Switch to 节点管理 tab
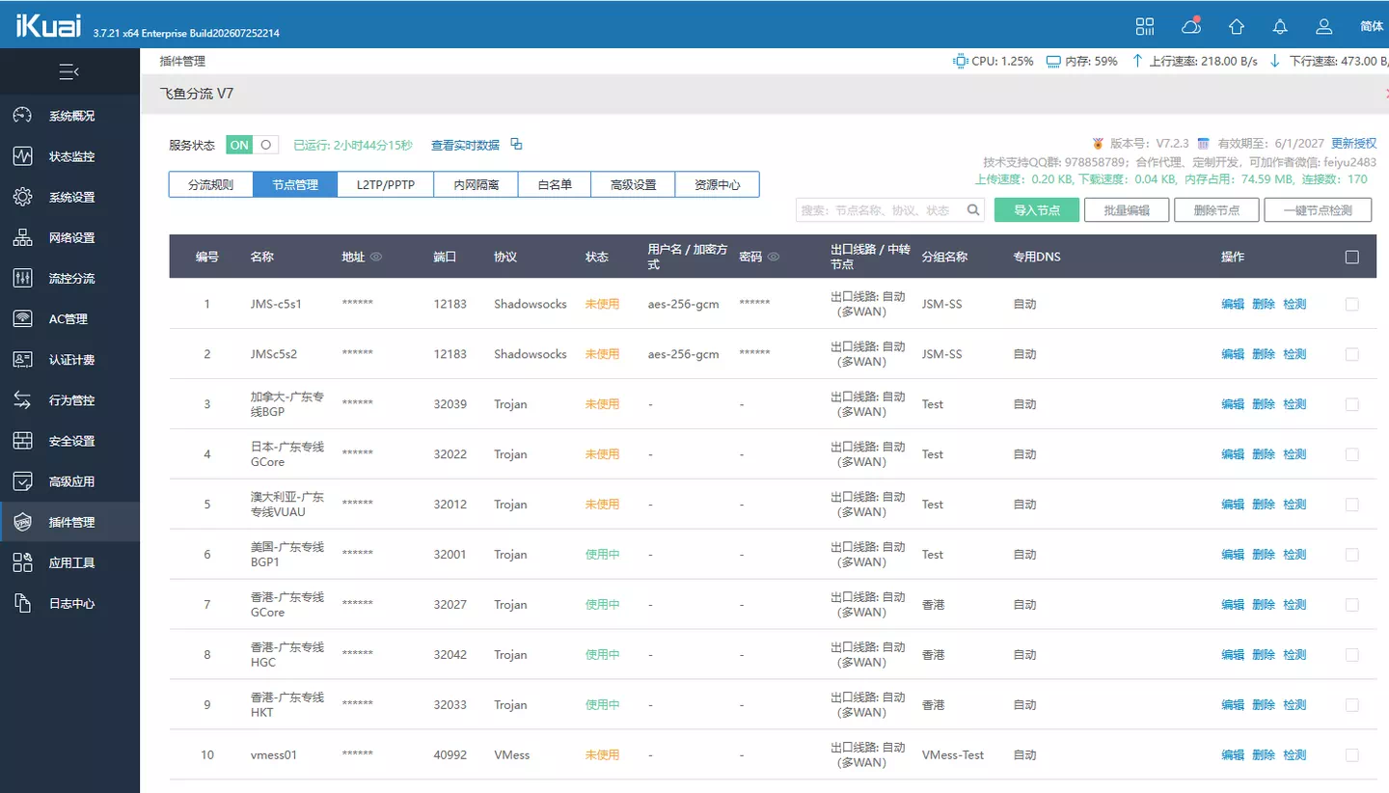Screen dimensions: 1389x793 tap(295, 184)
